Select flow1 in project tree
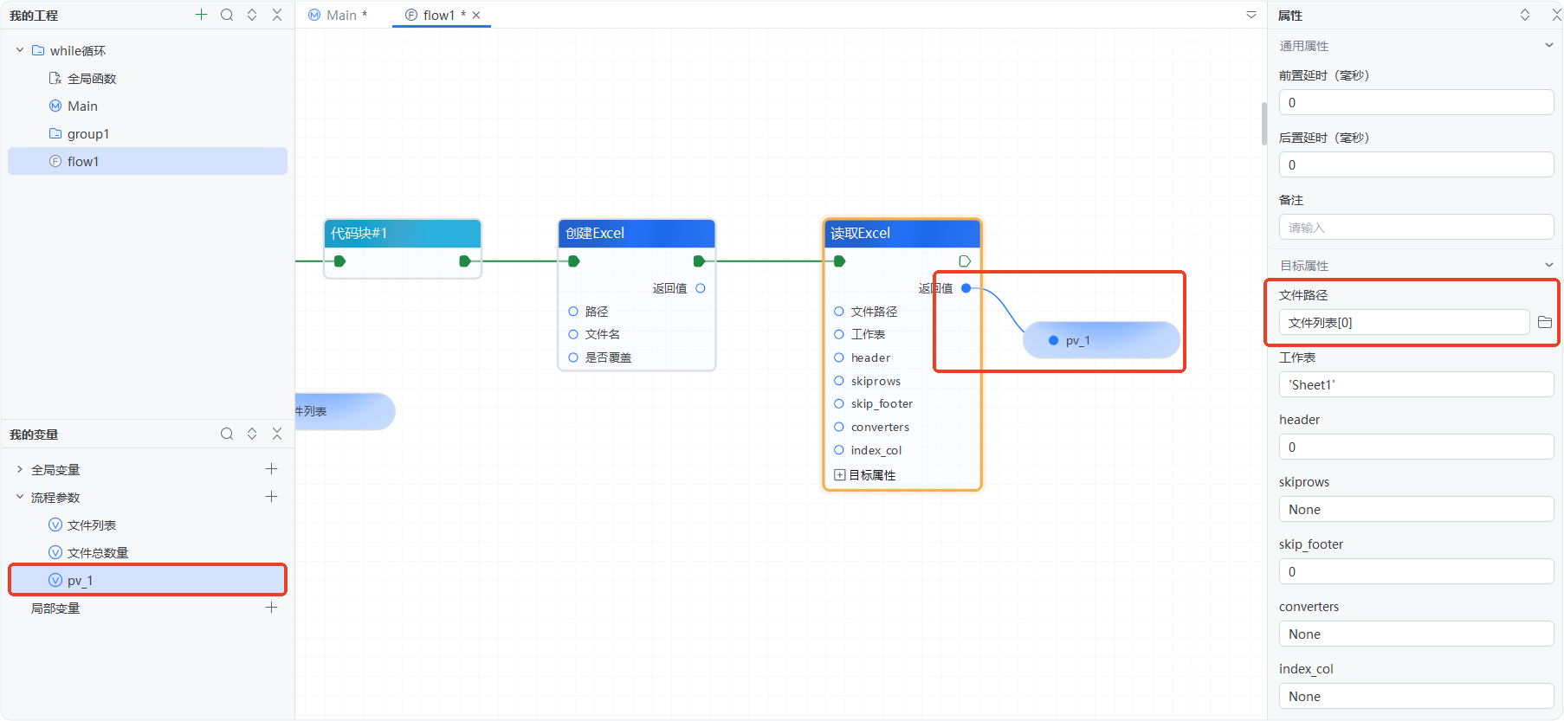 coord(147,161)
